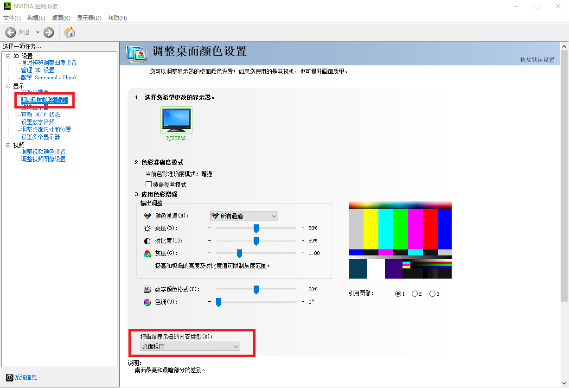This screenshot has width=569, height=388.
Task: Open 设置多个显示器 item
Action: 40,137
